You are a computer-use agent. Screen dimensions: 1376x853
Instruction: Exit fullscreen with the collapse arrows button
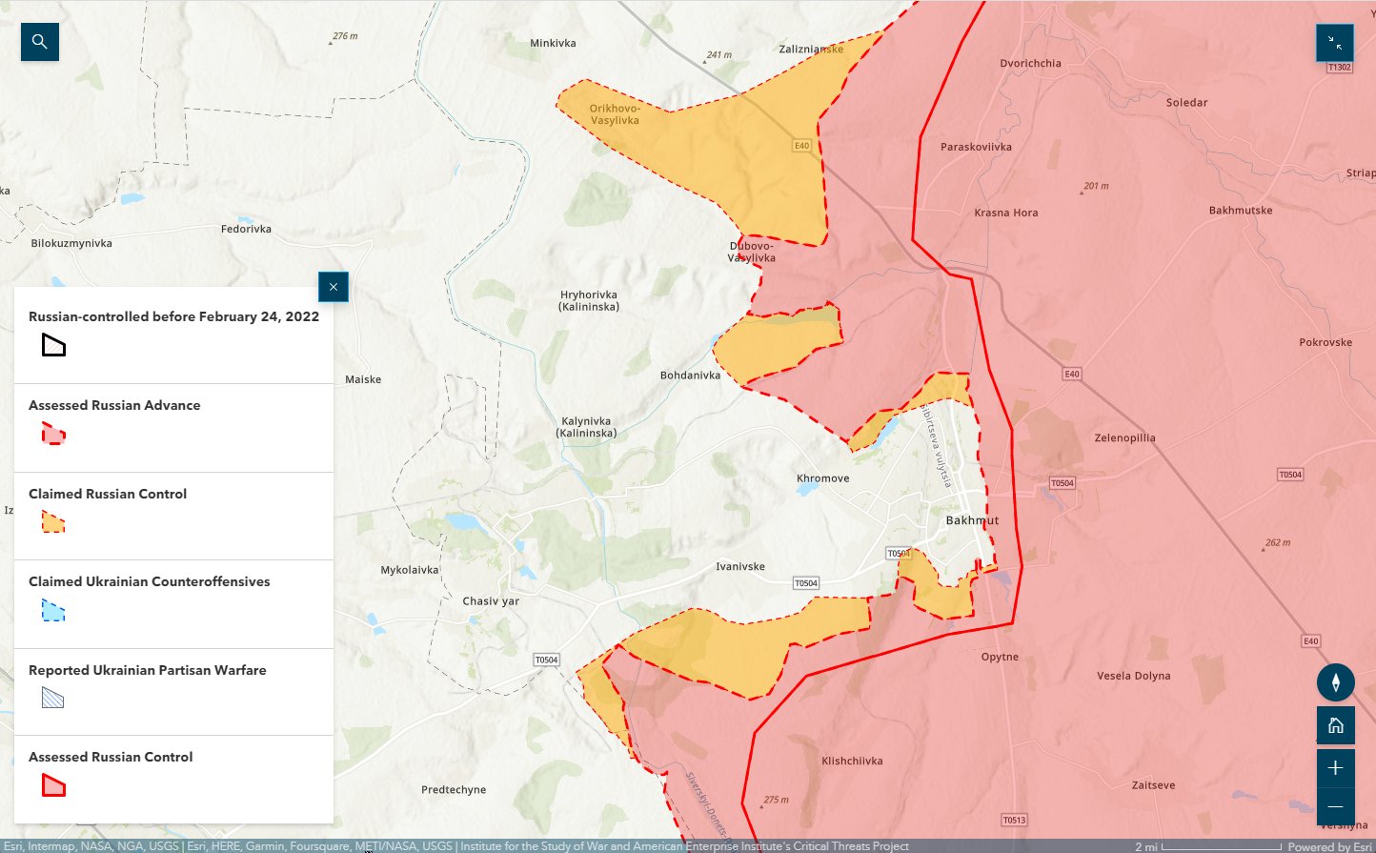pos(1335,43)
